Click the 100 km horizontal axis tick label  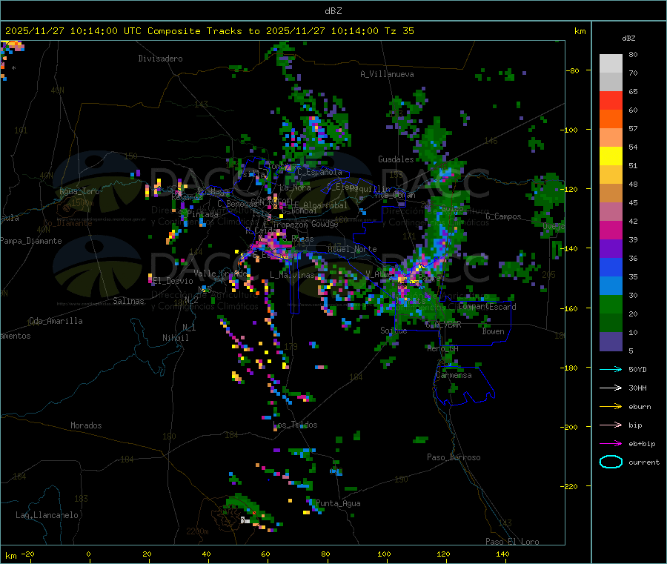coord(384,554)
